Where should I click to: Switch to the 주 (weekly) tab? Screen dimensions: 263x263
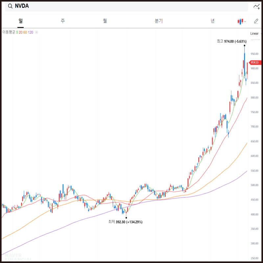click(x=63, y=21)
